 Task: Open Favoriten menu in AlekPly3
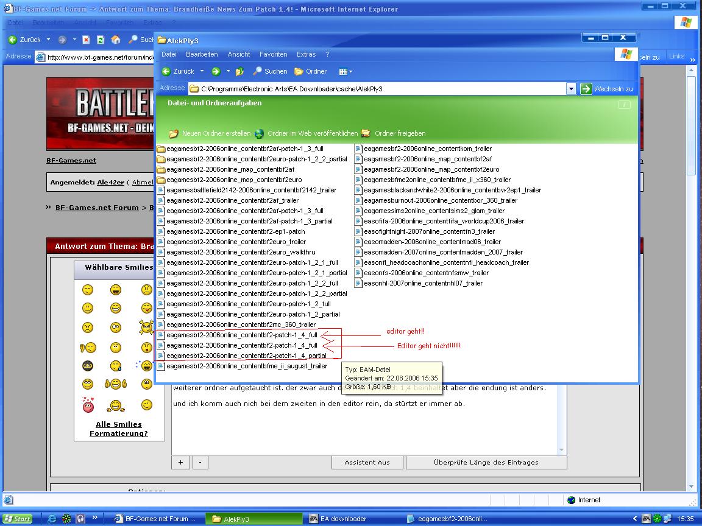pos(273,54)
